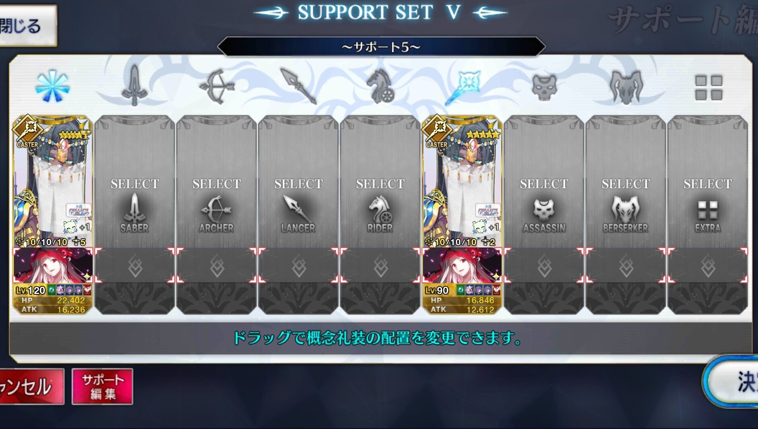Click the サポート編集 button

click(x=103, y=386)
